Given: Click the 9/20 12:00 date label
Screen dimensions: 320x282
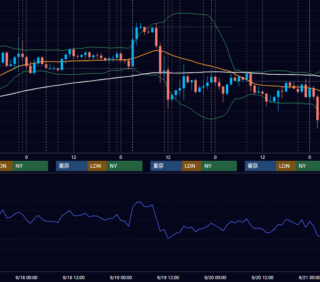Looking at the screenshot, I should [x=263, y=277].
